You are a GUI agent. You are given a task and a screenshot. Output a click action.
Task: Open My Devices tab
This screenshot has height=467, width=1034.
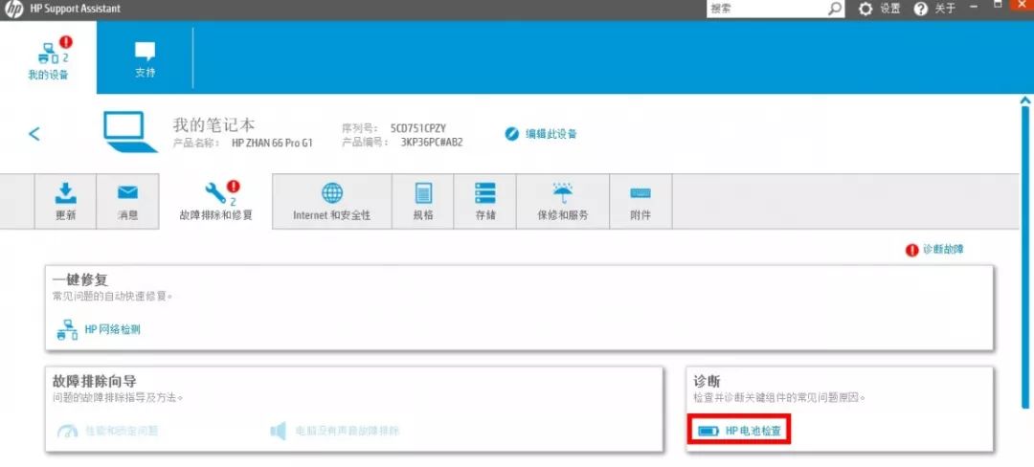48,57
